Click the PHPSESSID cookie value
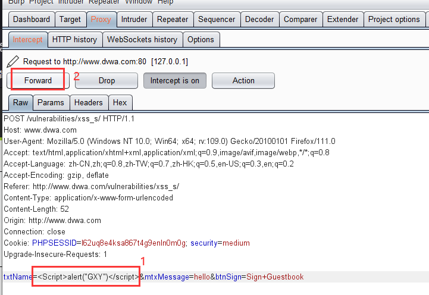The width and height of the screenshot is (429, 295). (x=134, y=243)
